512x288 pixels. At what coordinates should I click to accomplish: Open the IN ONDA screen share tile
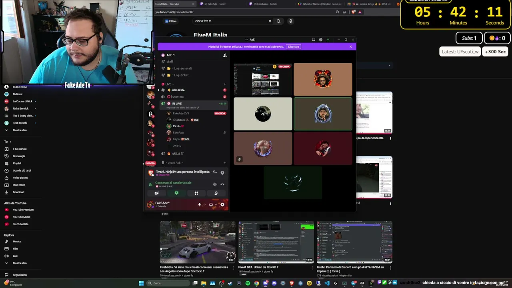pos(263,79)
